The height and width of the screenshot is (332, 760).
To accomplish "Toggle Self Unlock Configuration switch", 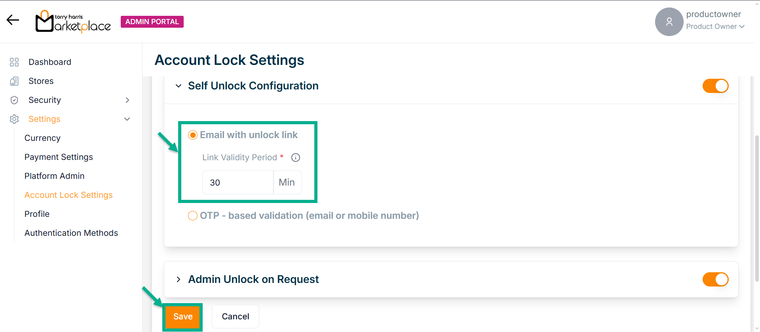I will coord(715,86).
